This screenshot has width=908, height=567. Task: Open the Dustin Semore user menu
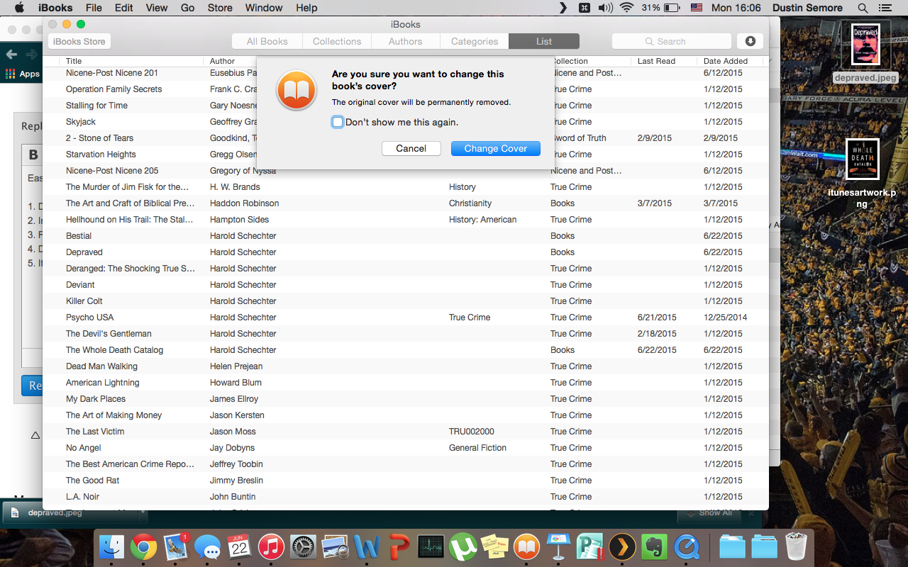click(x=807, y=8)
